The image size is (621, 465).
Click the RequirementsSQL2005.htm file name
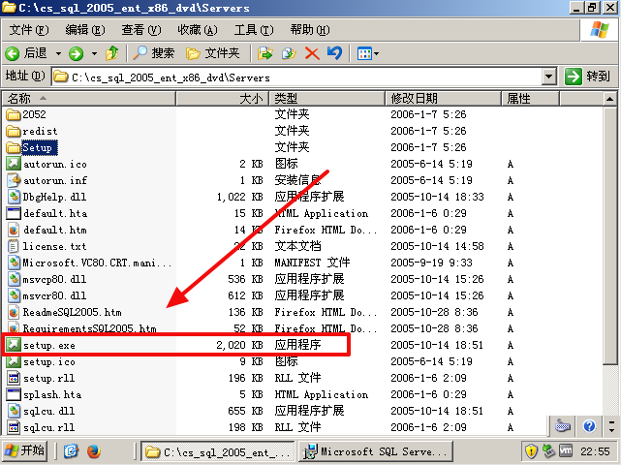coord(89,328)
